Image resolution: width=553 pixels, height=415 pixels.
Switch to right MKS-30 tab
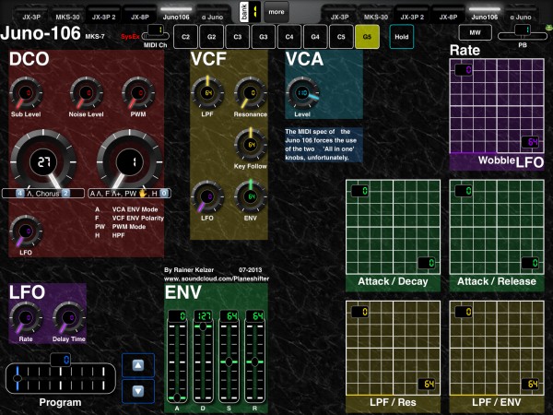(376, 15)
